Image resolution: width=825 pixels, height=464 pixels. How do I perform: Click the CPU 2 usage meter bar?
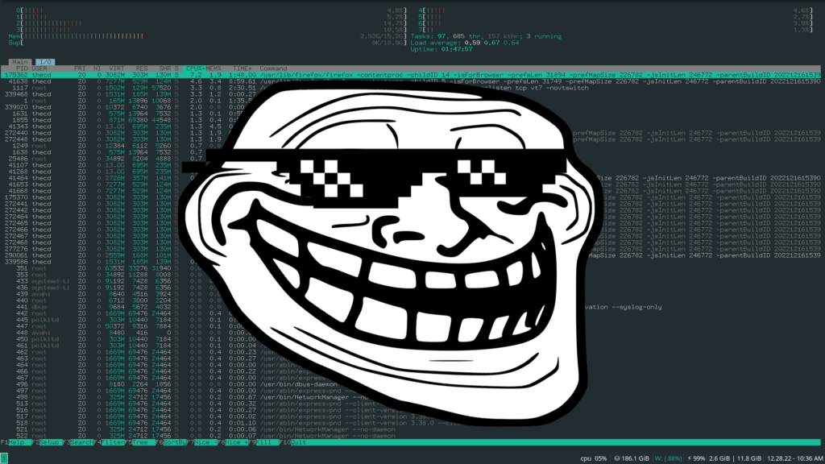pyautogui.click(x=211, y=23)
